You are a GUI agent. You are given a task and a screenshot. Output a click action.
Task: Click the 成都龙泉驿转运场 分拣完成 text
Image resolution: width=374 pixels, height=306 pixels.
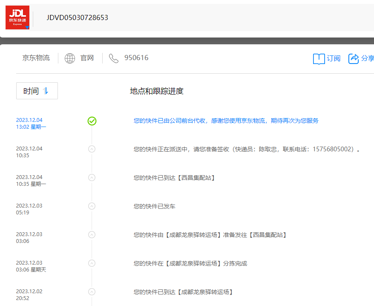coord(190,263)
